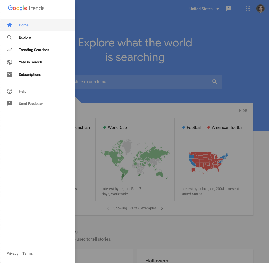Click the Football legend label
This screenshot has height=263, width=269.
[x=194, y=127]
